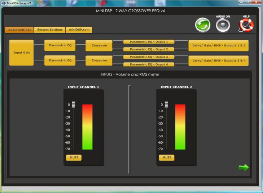Open Parametric EQ - Ouput 2
Viewport: 263px width, 193px height.
(149, 49)
